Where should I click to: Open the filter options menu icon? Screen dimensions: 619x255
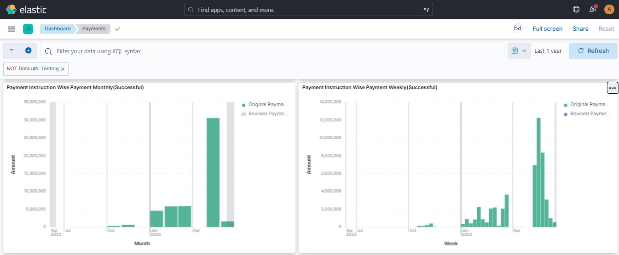(x=12, y=51)
